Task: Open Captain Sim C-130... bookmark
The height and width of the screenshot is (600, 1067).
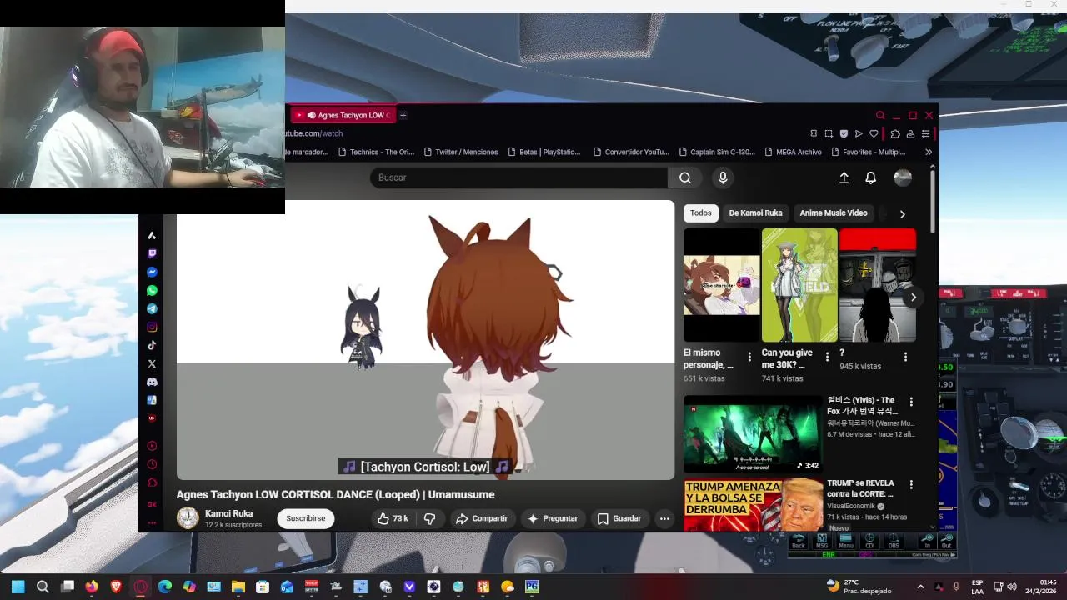Action: click(x=717, y=152)
